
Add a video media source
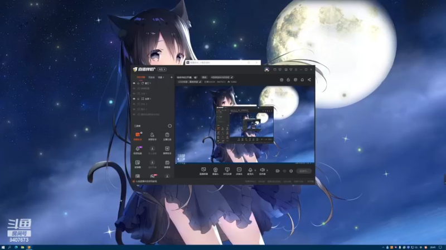(x=239, y=171)
